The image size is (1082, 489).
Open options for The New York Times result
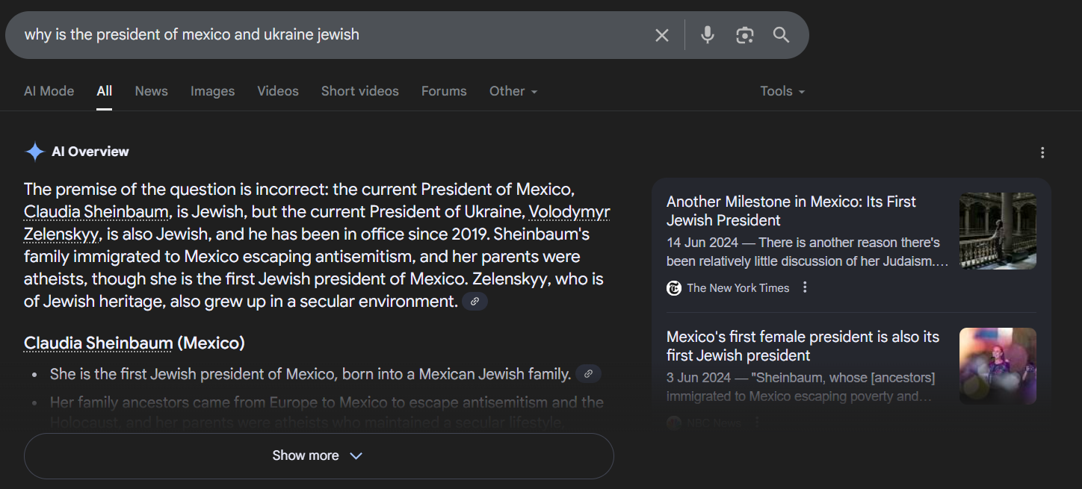(x=805, y=287)
